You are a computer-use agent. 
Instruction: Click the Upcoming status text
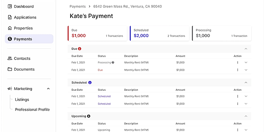pyautogui.click(x=104, y=130)
